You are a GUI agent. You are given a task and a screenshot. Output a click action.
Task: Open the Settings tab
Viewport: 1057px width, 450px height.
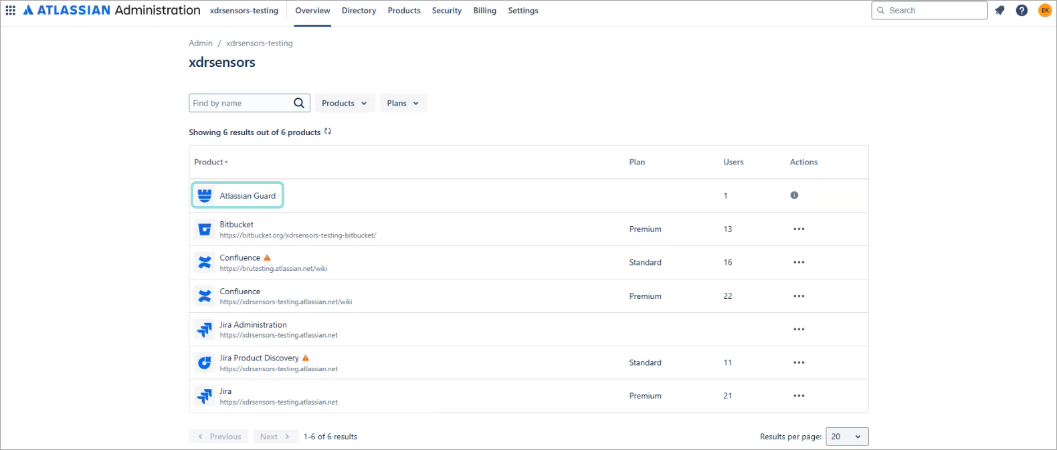(x=523, y=11)
